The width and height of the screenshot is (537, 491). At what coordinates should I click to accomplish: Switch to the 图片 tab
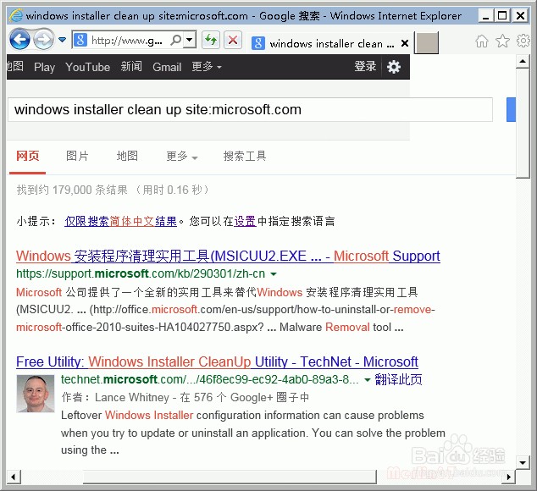pos(77,156)
